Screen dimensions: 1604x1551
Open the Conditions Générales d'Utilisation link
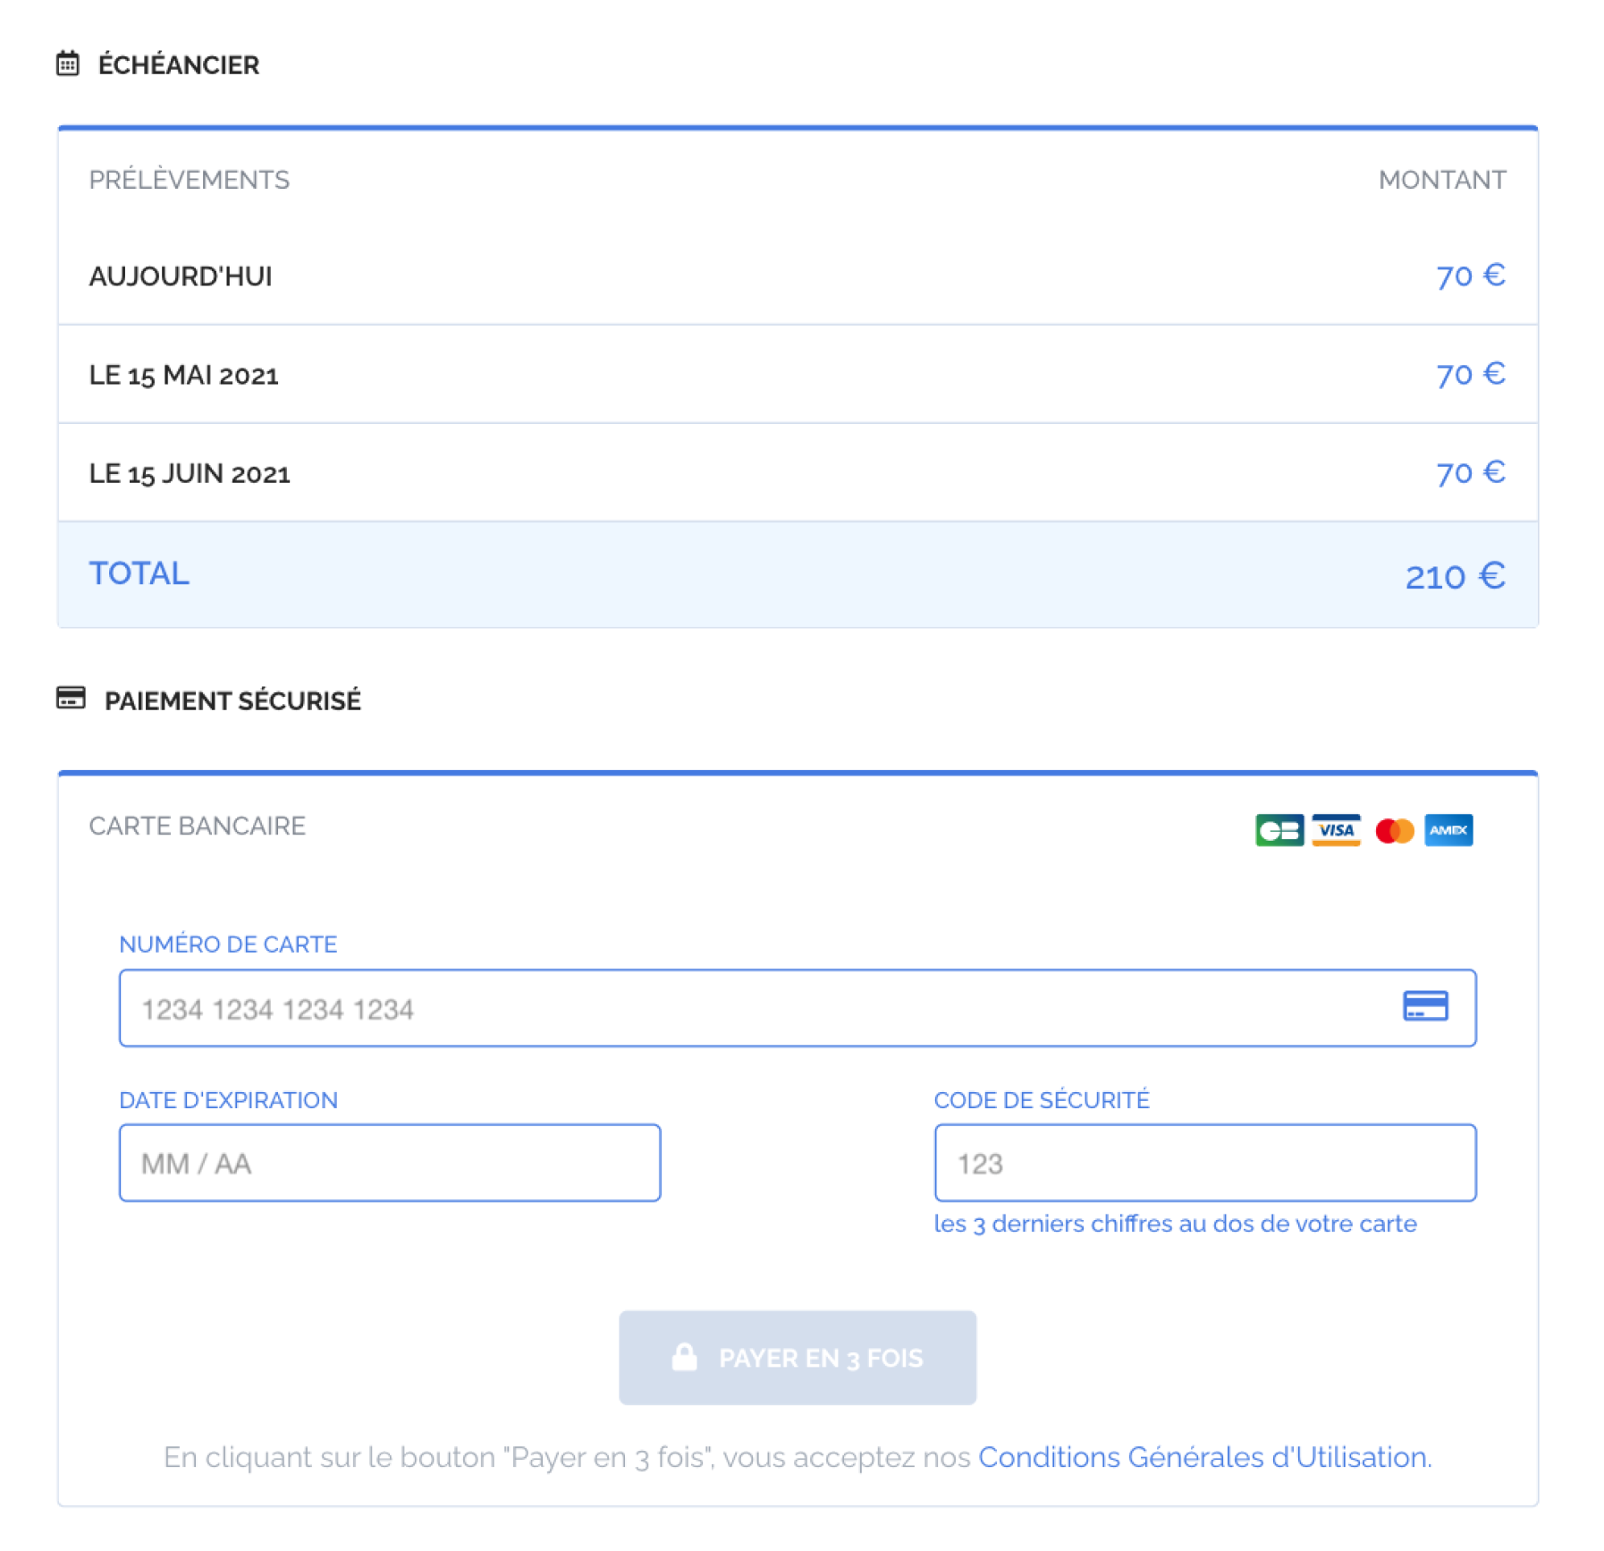point(1203,1457)
